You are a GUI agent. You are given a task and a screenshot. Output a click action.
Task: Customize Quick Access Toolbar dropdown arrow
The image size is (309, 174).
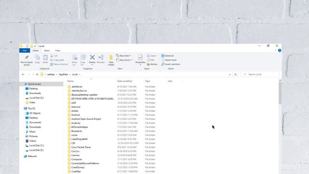coord(35,46)
